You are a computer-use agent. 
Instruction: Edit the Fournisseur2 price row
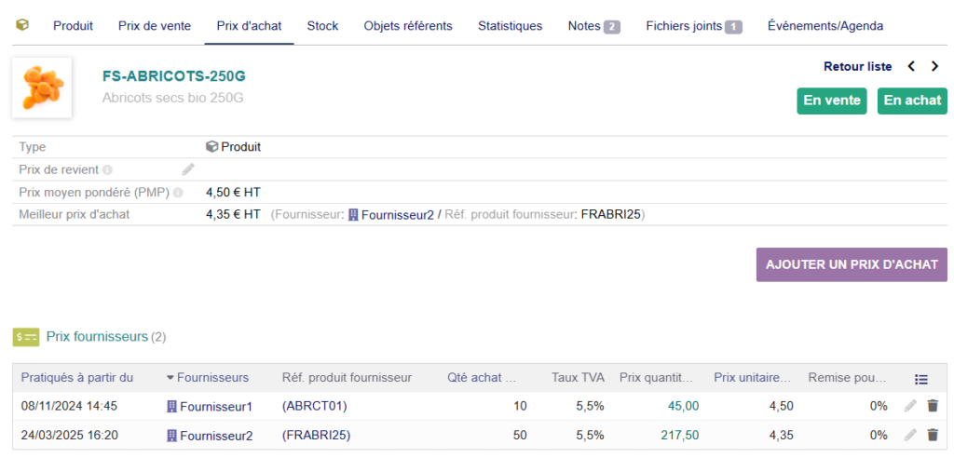pos(910,435)
